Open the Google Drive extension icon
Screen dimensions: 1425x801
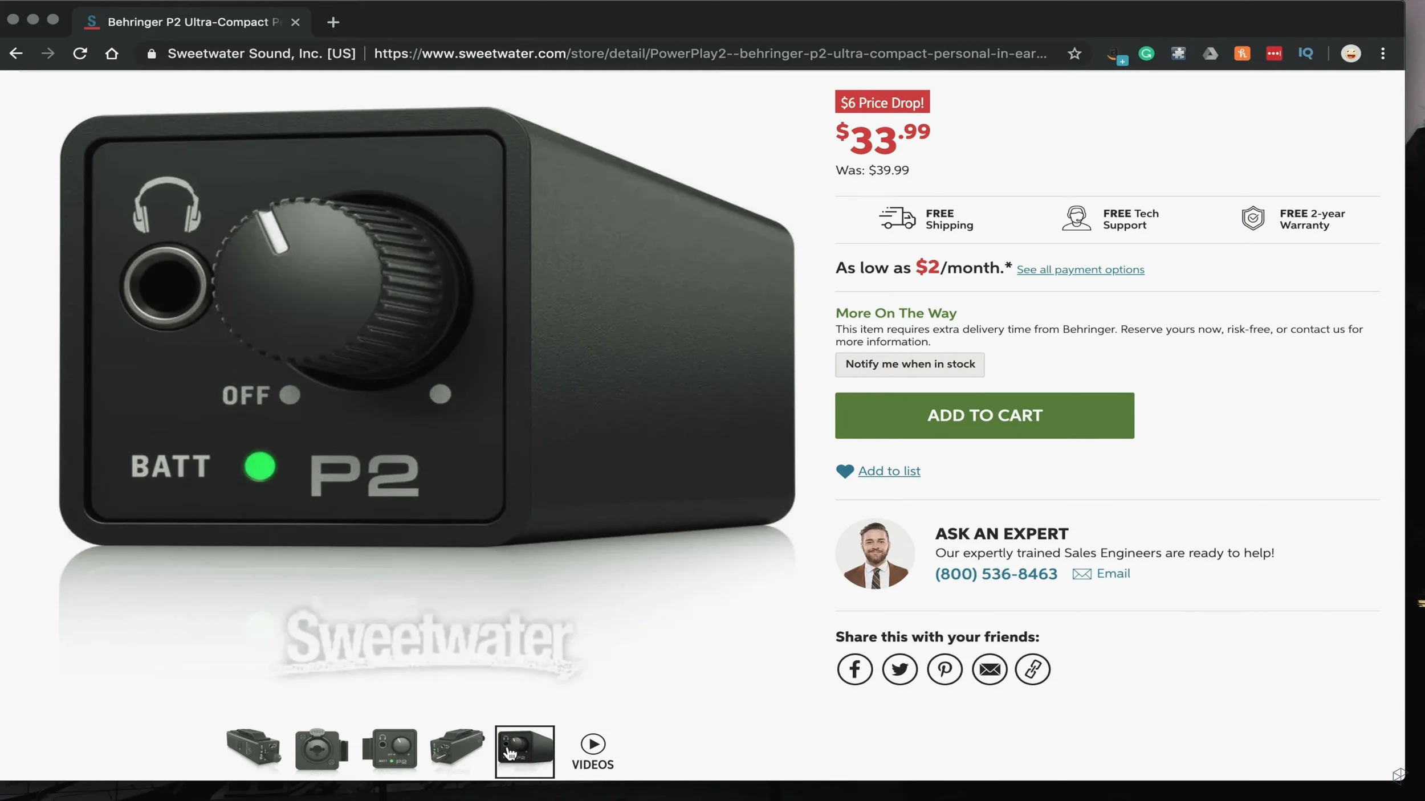coord(1210,54)
